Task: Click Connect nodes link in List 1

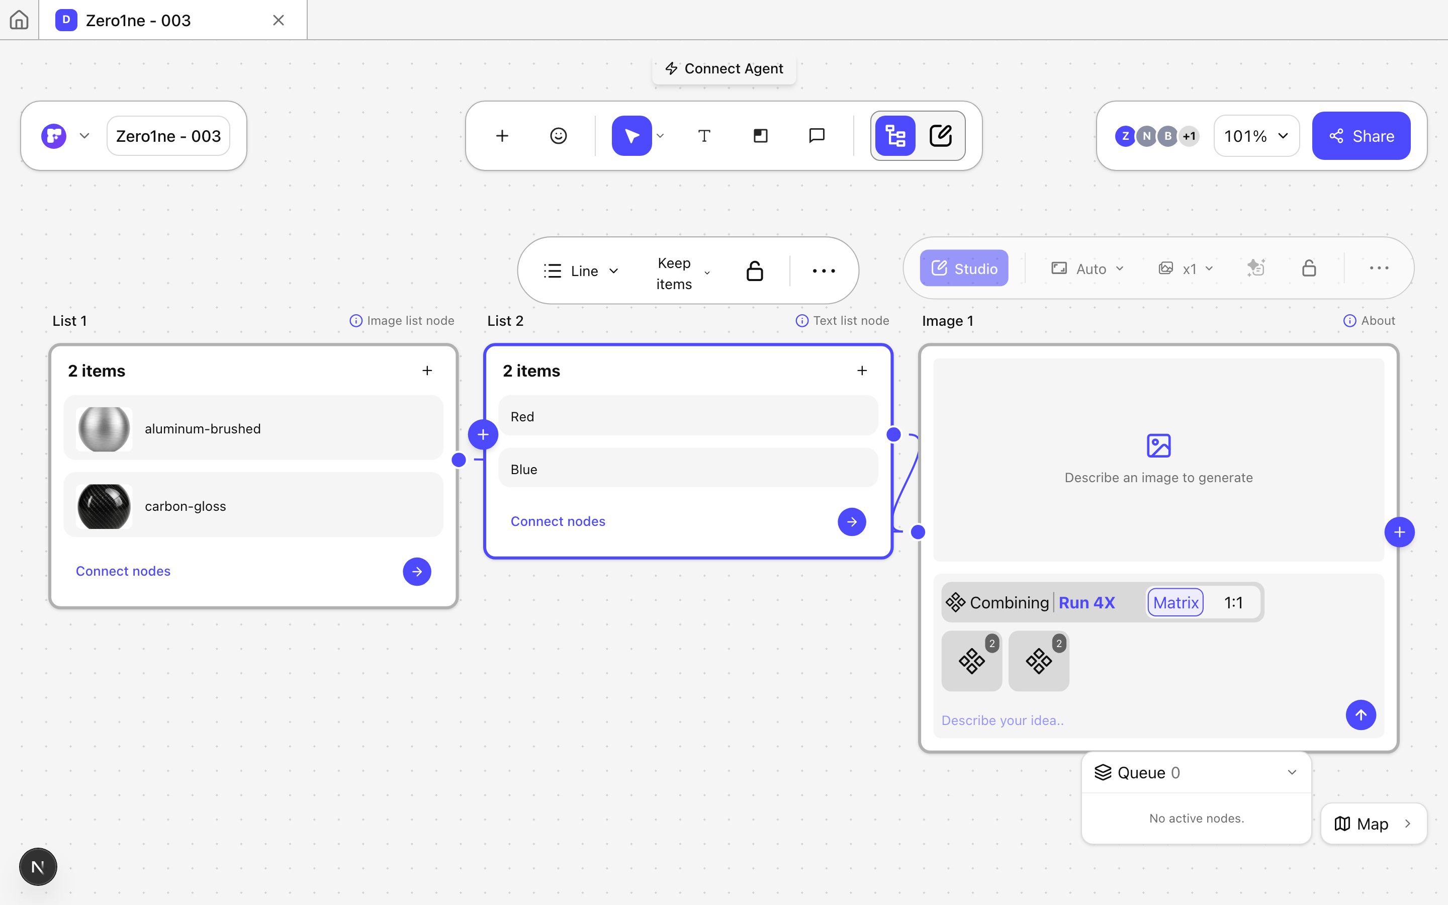Action: 123,571
